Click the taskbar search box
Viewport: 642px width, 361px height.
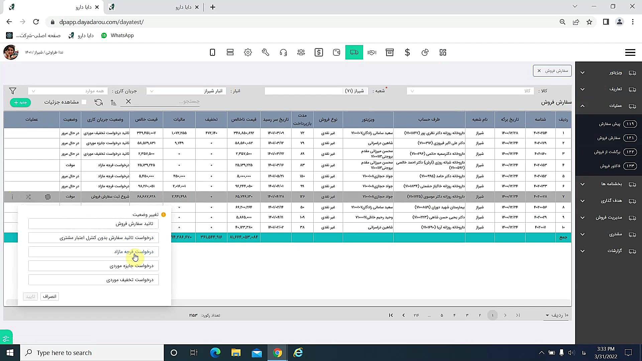click(92, 353)
